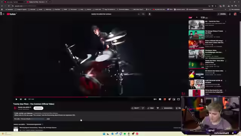
Task: Start voice search with microphone icon
Action: (x=149, y=14)
